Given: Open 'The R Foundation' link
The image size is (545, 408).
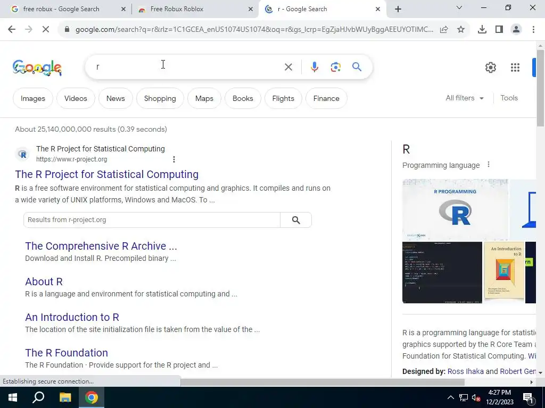Looking at the screenshot, I should [x=67, y=353].
